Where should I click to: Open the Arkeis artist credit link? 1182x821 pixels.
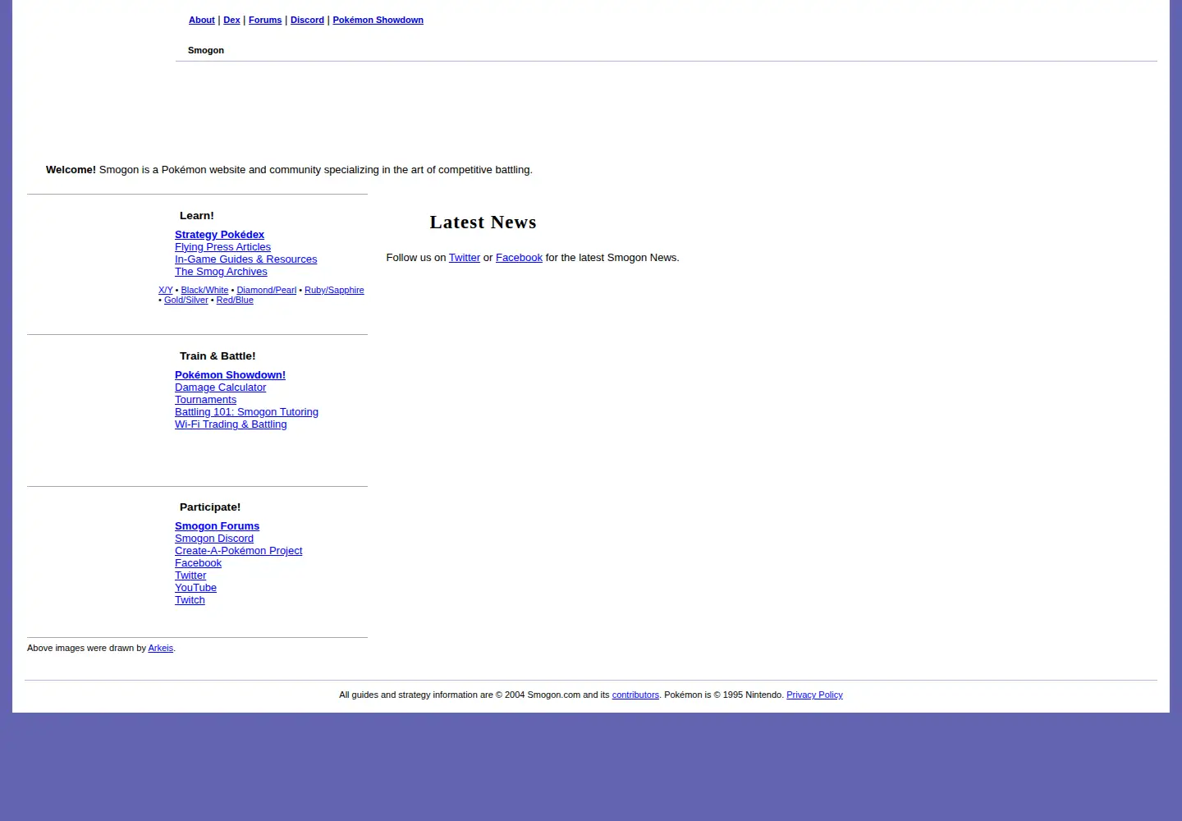coord(161,648)
